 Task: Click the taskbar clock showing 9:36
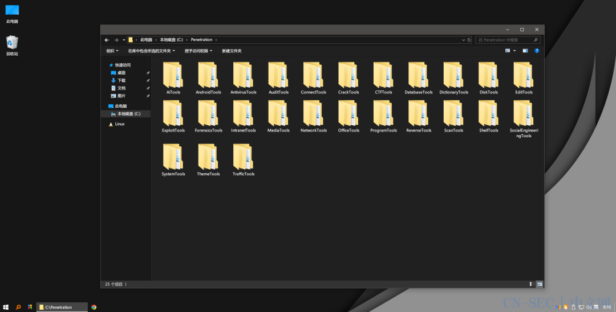[x=607, y=307]
